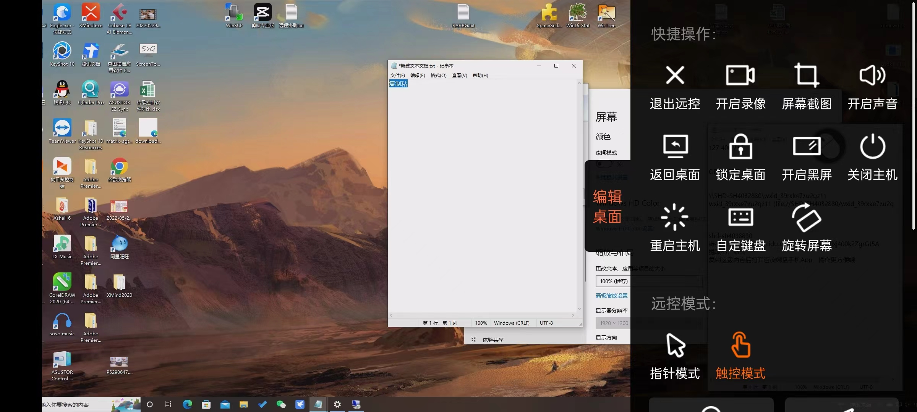917x412 pixels.
Task: Click Notepad vertical scrollbar down arrow
Action: 579,309
